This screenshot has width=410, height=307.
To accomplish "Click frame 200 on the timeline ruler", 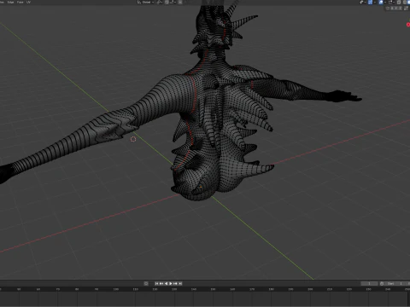I will pyautogui.click(x=310, y=289).
